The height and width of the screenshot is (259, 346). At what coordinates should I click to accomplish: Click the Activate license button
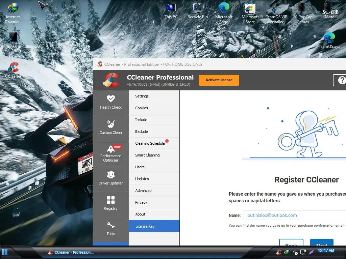219,80
